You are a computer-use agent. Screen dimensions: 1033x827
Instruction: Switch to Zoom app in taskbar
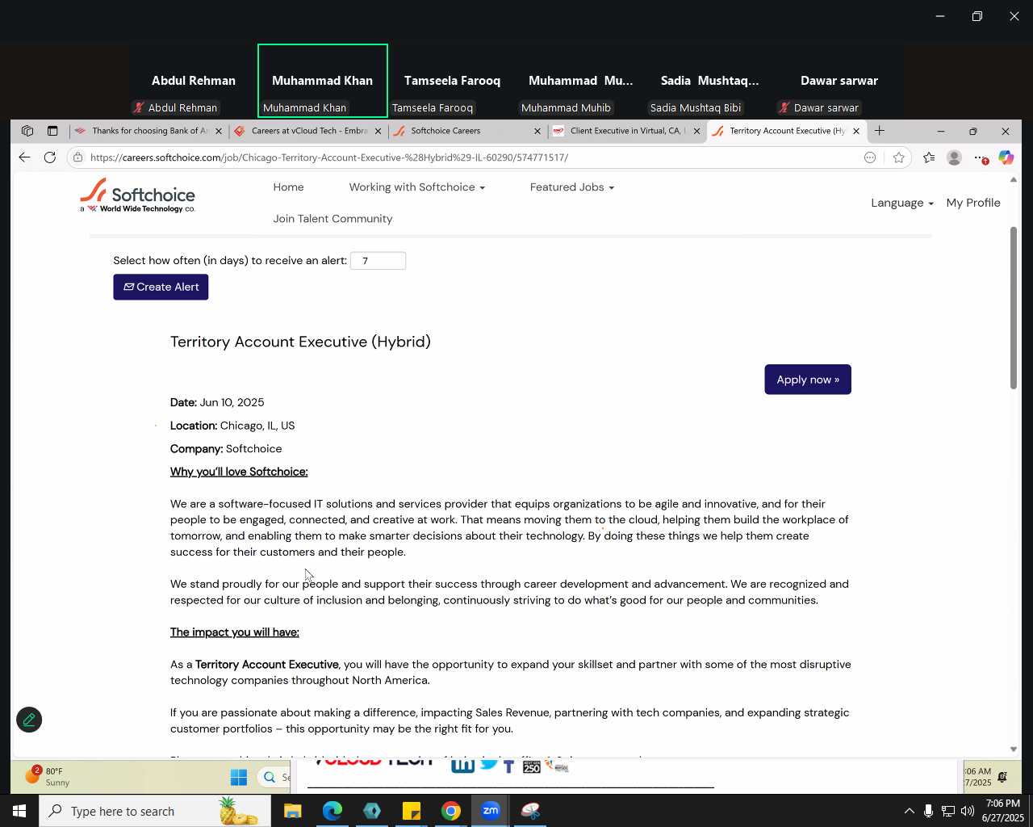(x=491, y=811)
